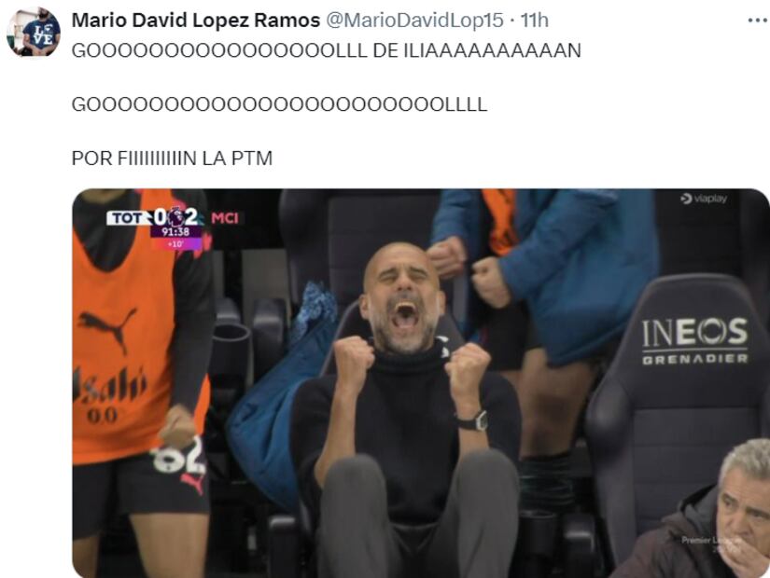This screenshot has height=578, width=770.
Task: Open the tweet via the 11h timestamp
Action: point(534,21)
